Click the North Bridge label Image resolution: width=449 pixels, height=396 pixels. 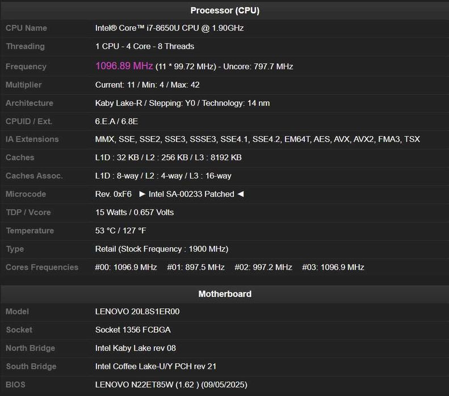click(30, 348)
